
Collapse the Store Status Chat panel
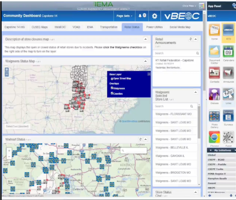195,192
